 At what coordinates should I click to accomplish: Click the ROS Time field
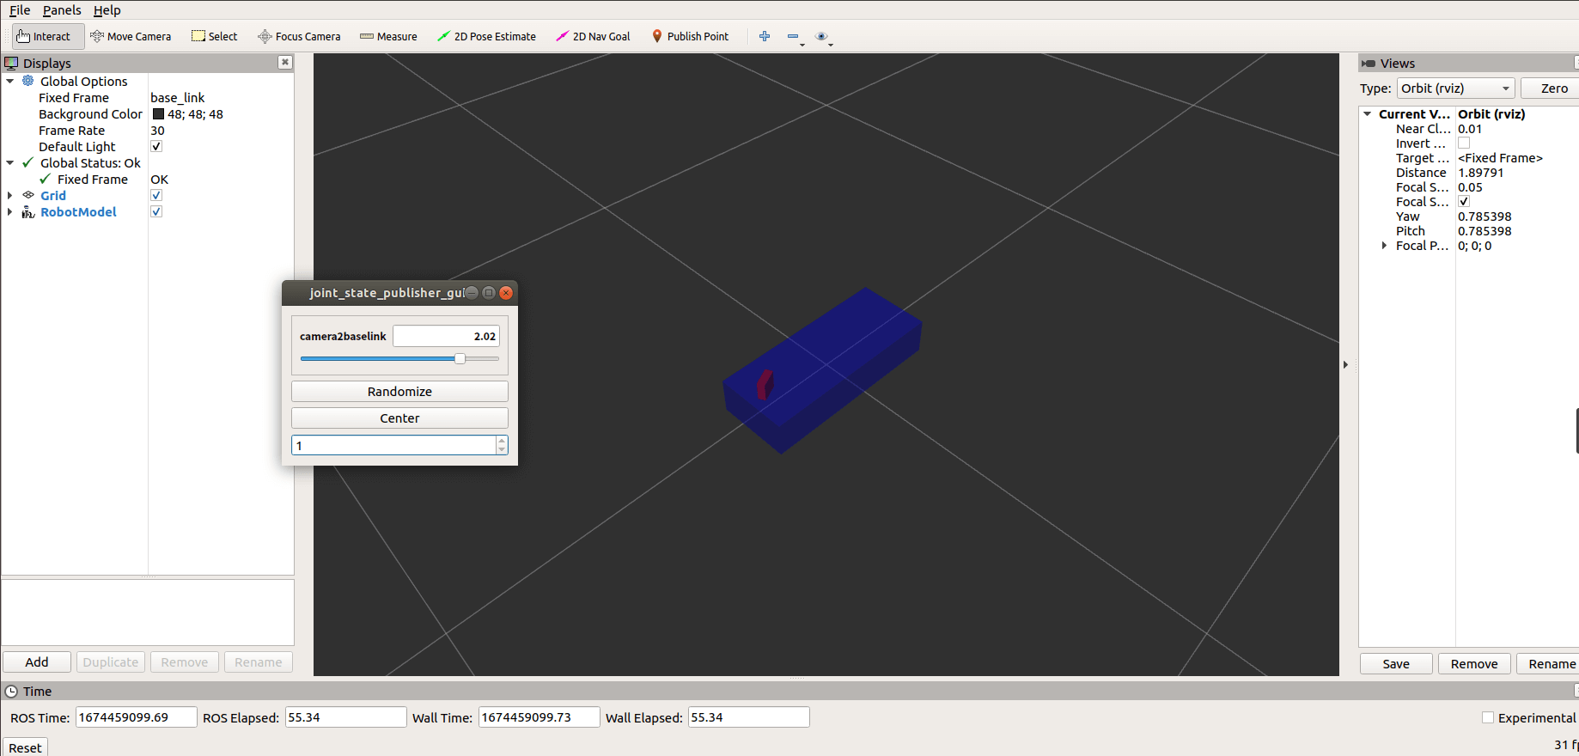[137, 717]
